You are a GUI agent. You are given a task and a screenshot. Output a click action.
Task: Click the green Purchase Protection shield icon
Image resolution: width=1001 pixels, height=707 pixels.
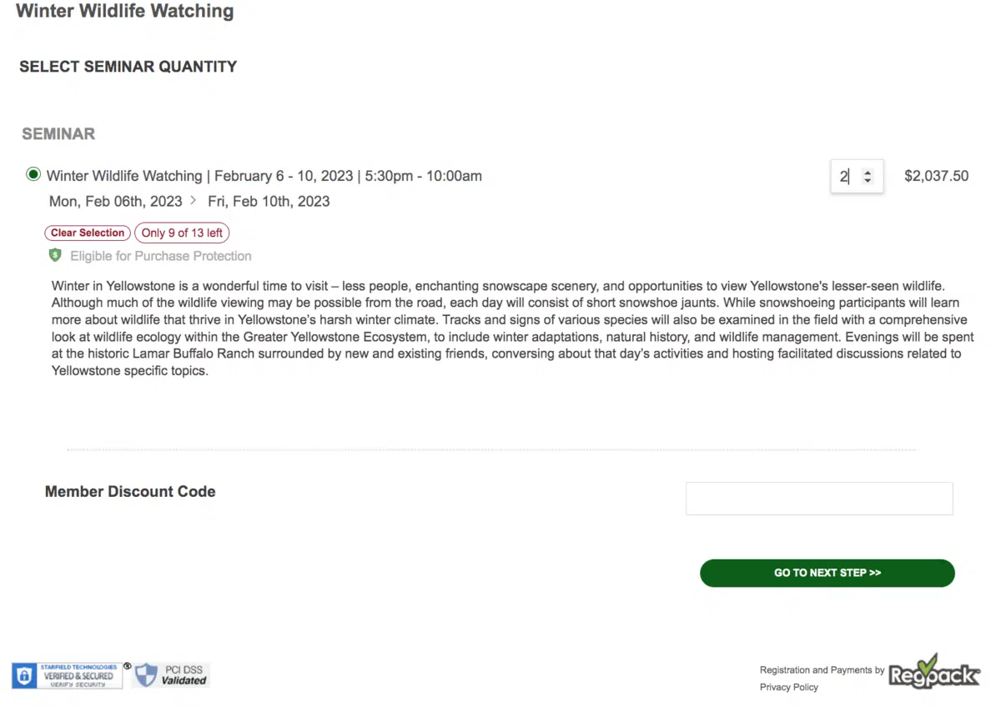point(55,256)
